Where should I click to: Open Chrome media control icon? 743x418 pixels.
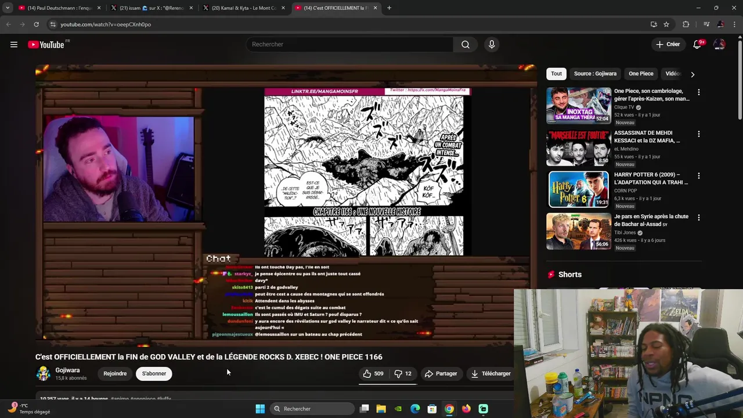click(x=706, y=24)
